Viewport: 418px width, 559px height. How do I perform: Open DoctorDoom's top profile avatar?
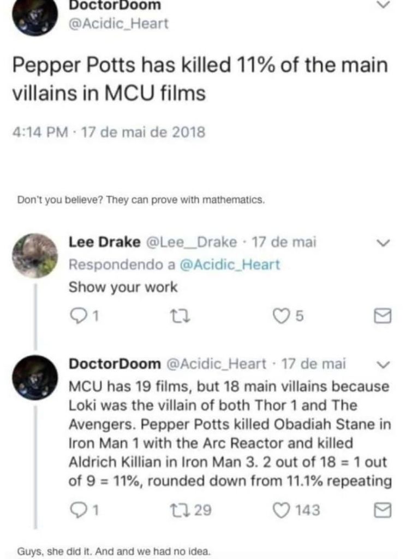[35, 15]
